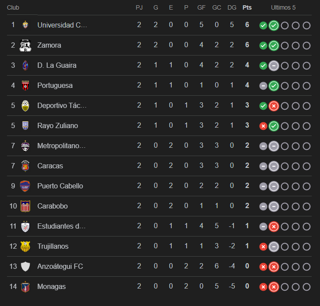The width and height of the screenshot is (320, 306).
Task: Select the Metropolitanos team name
Action: pyautogui.click(x=61, y=146)
